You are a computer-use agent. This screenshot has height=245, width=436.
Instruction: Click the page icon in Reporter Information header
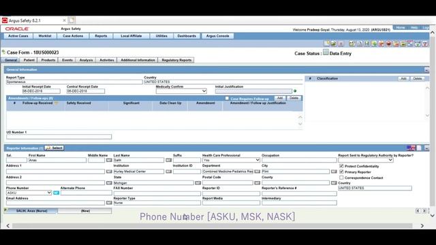tap(419, 148)
